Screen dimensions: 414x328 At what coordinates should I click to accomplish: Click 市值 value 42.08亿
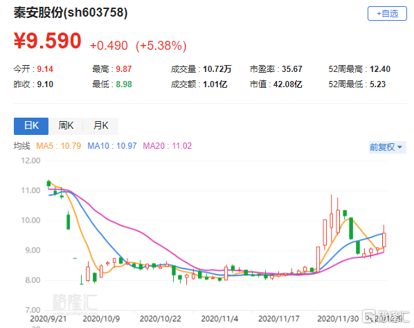coord(287,84)
